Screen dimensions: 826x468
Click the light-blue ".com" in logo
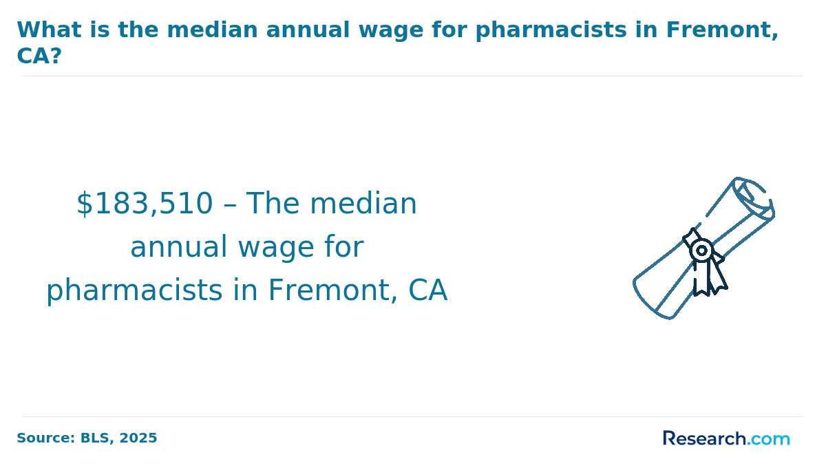[x=769, y=439]
